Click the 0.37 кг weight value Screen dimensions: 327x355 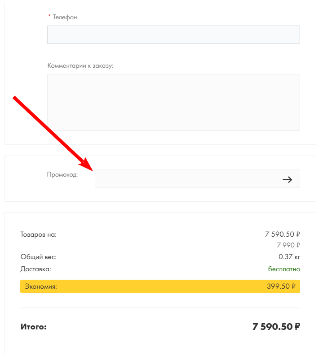coord(289,257)
